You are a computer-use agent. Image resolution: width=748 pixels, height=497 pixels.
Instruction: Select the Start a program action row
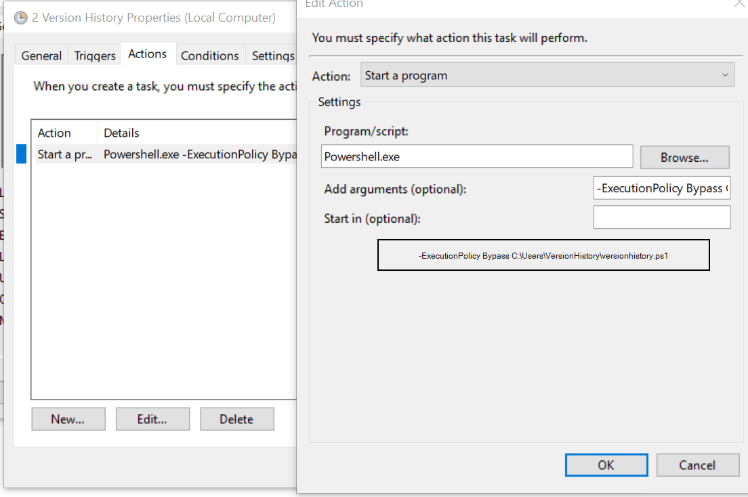tap(136, 154)
